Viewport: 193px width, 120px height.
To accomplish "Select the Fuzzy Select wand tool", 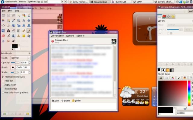I will click(x=19, y=15).
